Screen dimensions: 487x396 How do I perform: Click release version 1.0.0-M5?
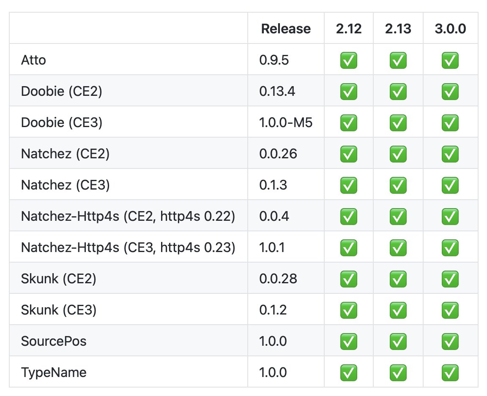(286, 123)
